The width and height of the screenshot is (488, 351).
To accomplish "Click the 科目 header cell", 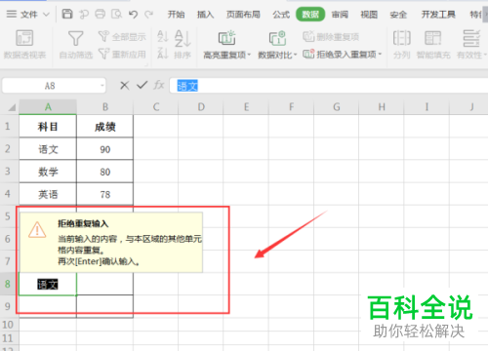I will pyautogui.click(x=48, y=127).
